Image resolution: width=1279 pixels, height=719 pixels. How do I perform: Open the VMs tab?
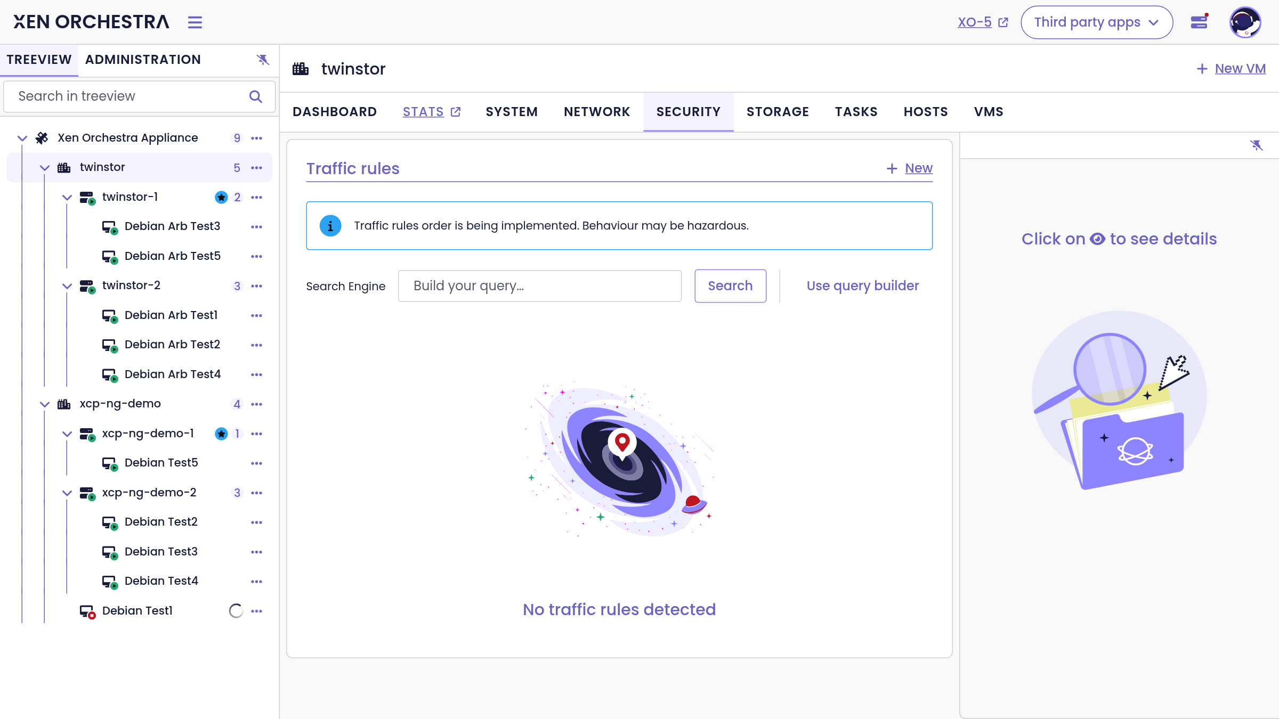tap(989, 112)
